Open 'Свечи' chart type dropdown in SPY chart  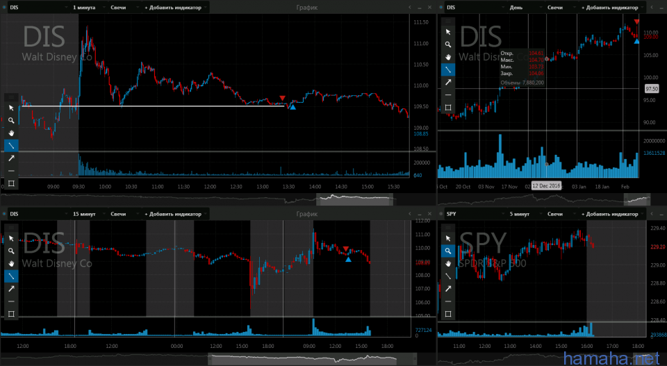click(561, 214)
